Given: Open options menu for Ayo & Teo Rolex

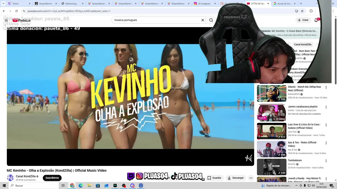Looking at the screenshot, I should click(x=326, y=143).
